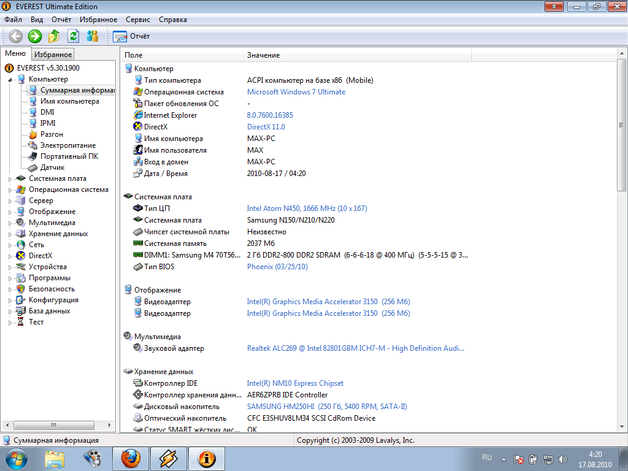
Task: Open the Internet Explorer version 8.0.7600.16385 link
Action: [x=270, y=115]
